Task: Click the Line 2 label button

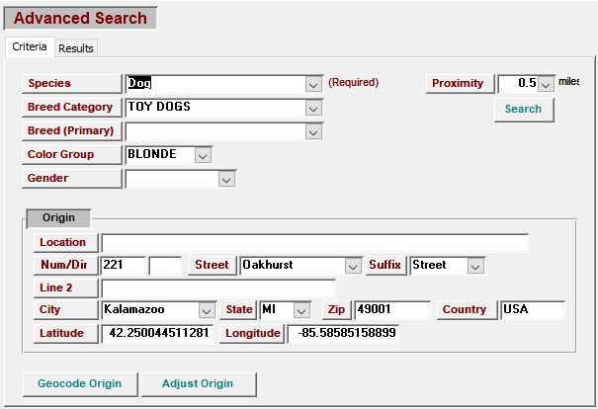Action: 65,287
